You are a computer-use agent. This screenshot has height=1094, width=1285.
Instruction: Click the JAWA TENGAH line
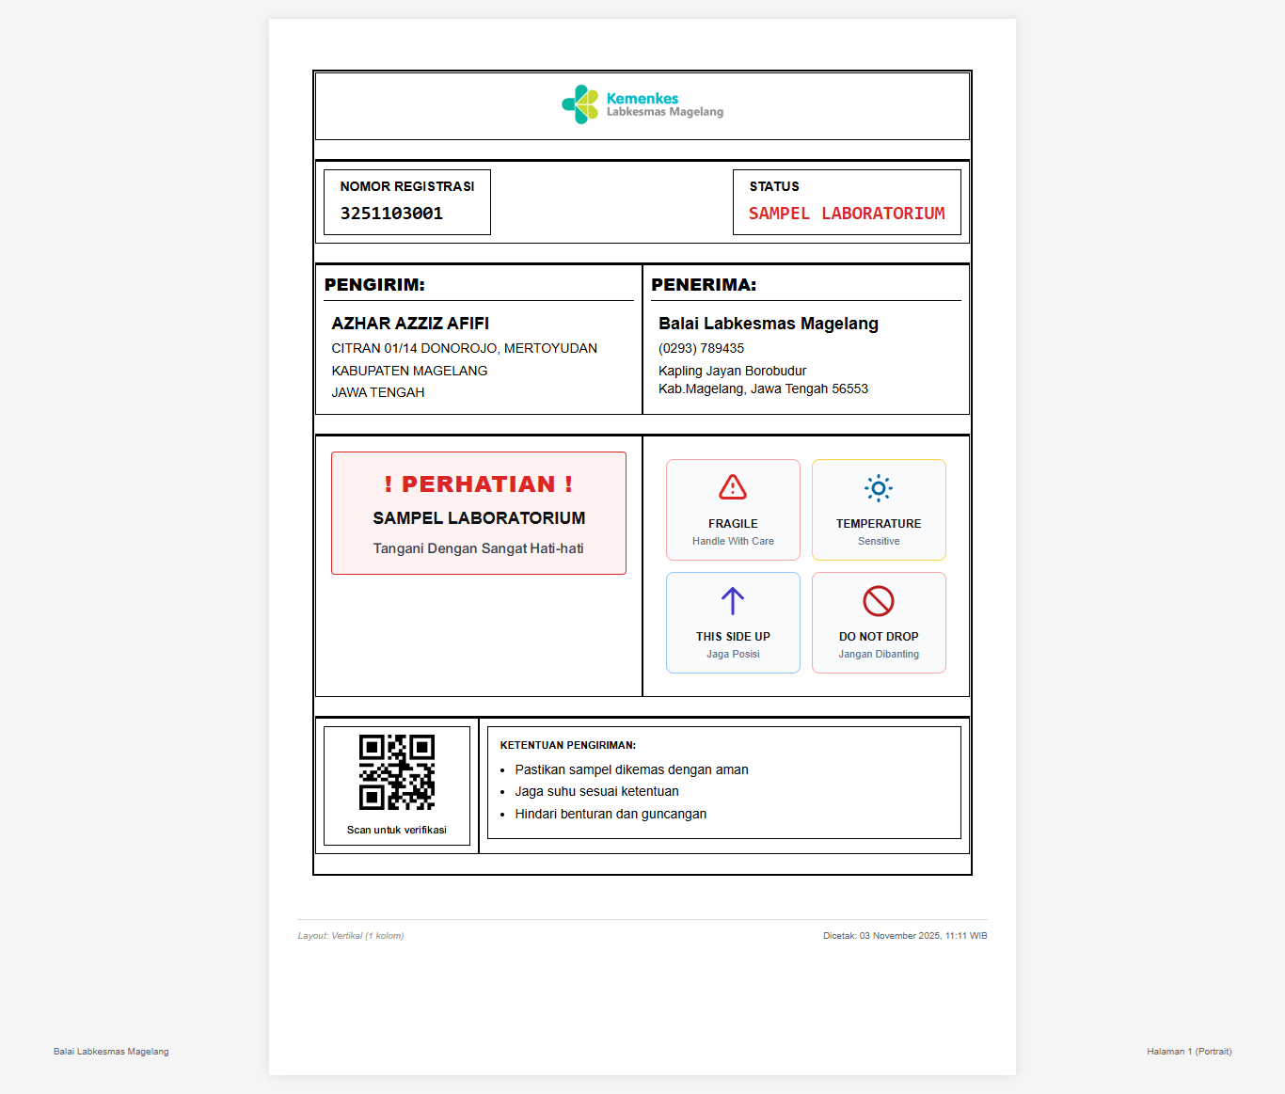point(378,392)
